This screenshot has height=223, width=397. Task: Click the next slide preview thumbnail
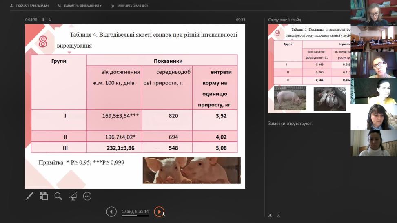(x=309, y=68)
